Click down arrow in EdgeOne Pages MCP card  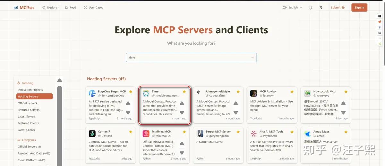tap(128, 113)
